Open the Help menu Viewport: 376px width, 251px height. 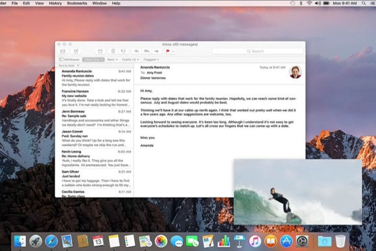[116, 3]
